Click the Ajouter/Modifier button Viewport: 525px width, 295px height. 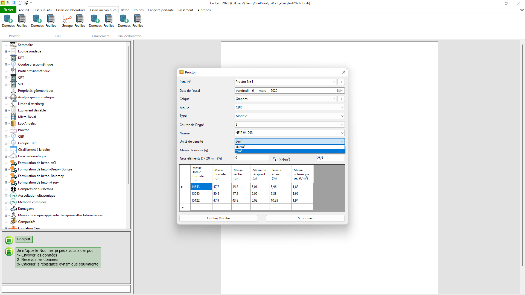(218, 218)
